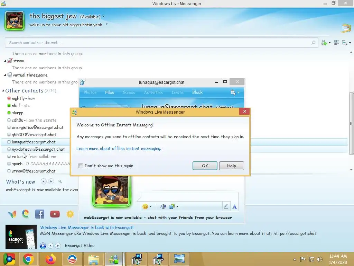Click Block in the chat window toolbar

tap(197, 92)
